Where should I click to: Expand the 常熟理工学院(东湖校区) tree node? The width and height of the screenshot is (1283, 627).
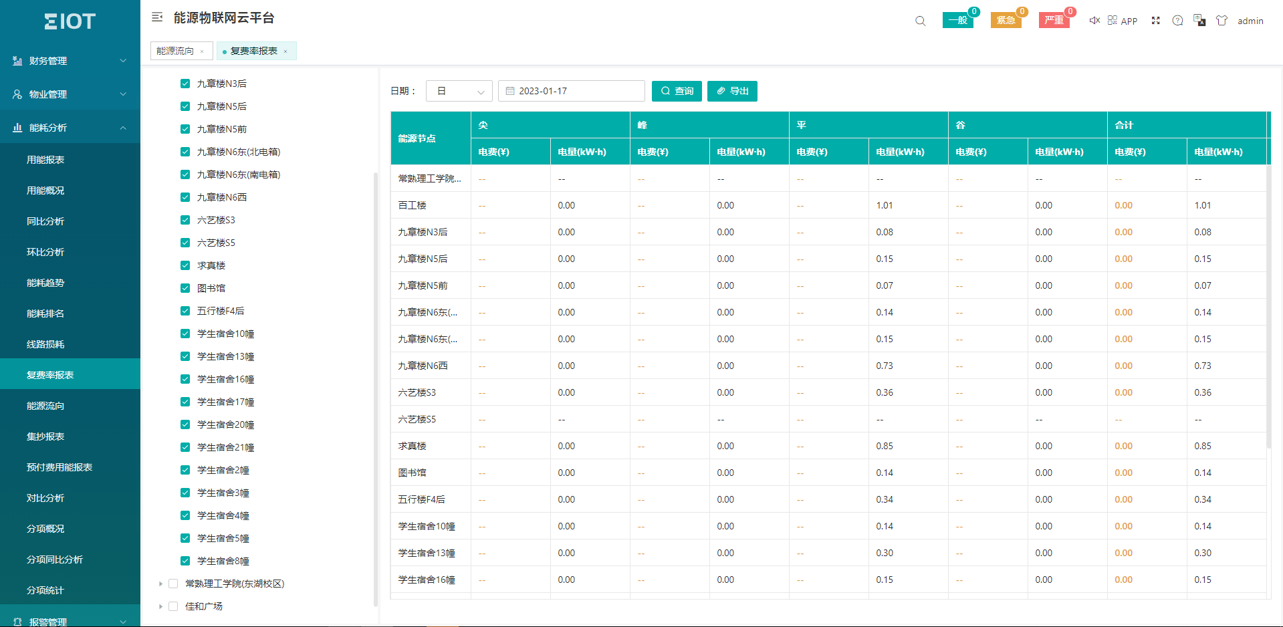pos(160,584)
